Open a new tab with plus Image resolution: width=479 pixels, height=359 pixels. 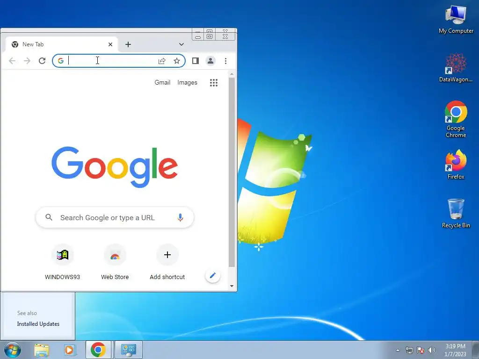(x=128, y=44)
